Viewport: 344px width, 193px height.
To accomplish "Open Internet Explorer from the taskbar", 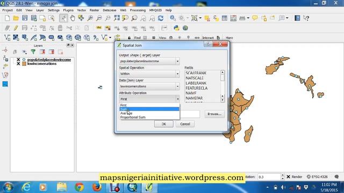I will tap(26, 187).
